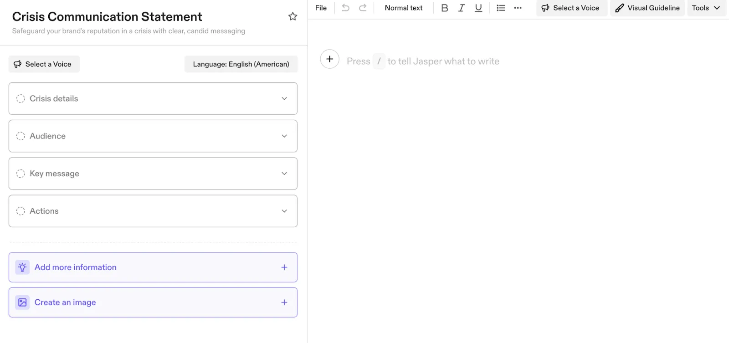Screen dimensions: 729x343
Task: Click the Key message label
Action: click(54, 174)
